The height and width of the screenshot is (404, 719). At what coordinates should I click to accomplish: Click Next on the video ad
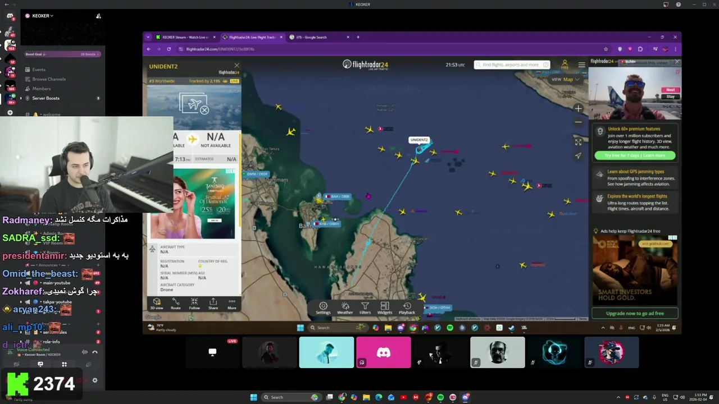671,90
